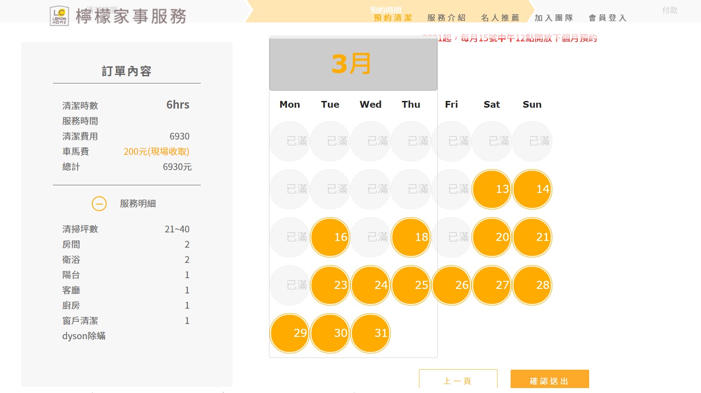Click the Mon column header
This screenshot has height=393, width=701.
[290, 105]
